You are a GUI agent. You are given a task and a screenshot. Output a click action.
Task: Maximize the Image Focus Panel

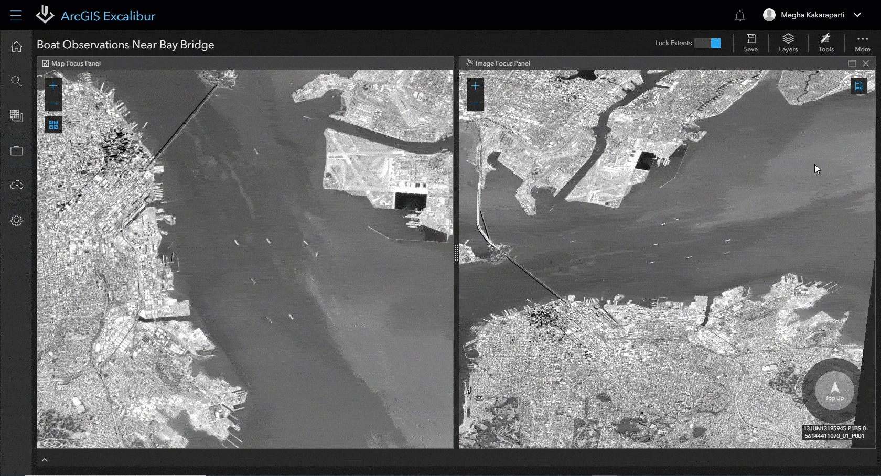852,63
